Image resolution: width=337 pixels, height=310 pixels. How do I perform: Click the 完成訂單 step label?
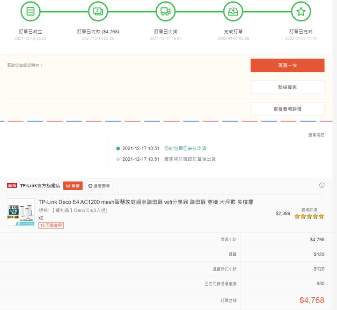click(x=233, y=31)
